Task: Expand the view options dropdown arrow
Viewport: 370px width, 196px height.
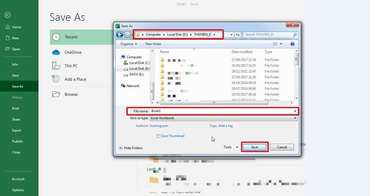Action: (x=281, y=44)
